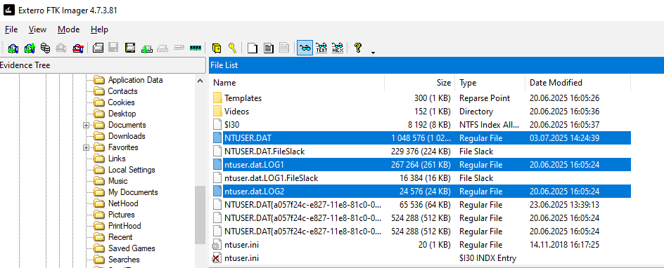This screenshot has height=268, width=664.
Task: Toggle HEX view mode glasses icon
Action: click(x=338, y=48)
